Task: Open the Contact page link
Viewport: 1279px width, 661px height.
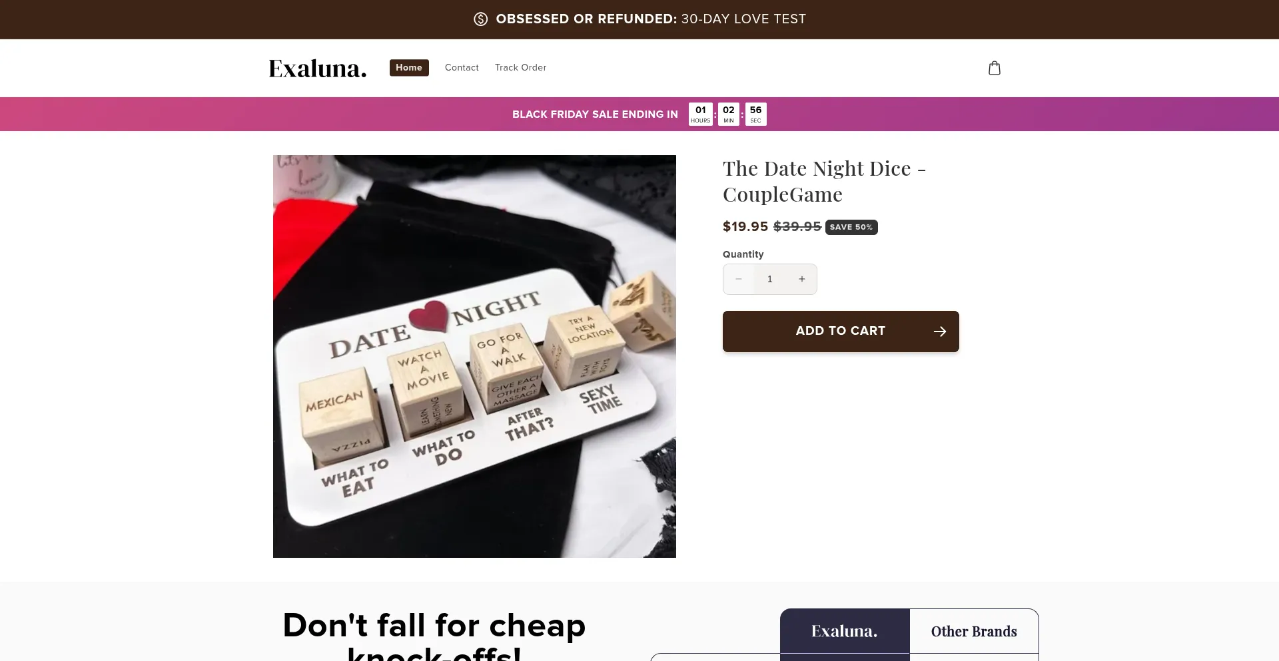Action: pos(462,68)
